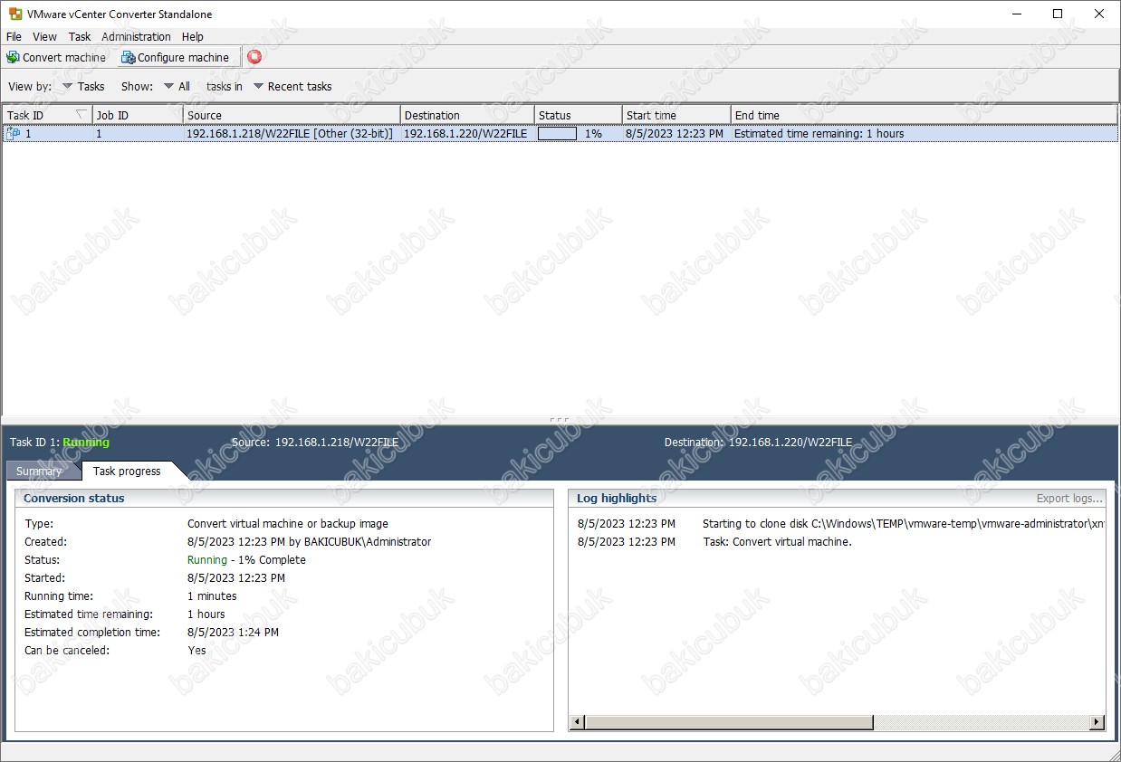Click estimated completion time 8/5/2023 1:24 PM
Viewport: 1121px width, 762px height.
[233, 633]
